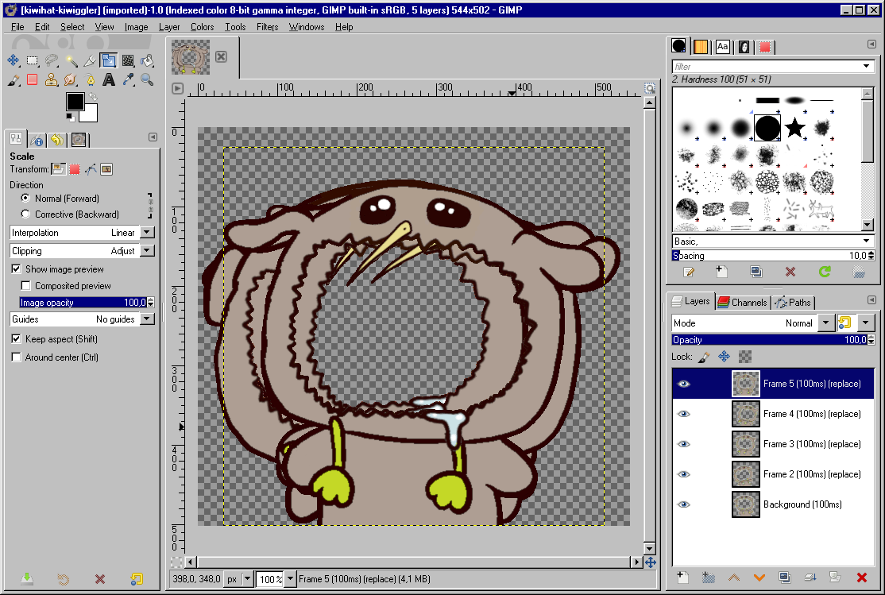885x595 pixels.
Task: Select the Scale transform tool
Action: coord(109,60)
